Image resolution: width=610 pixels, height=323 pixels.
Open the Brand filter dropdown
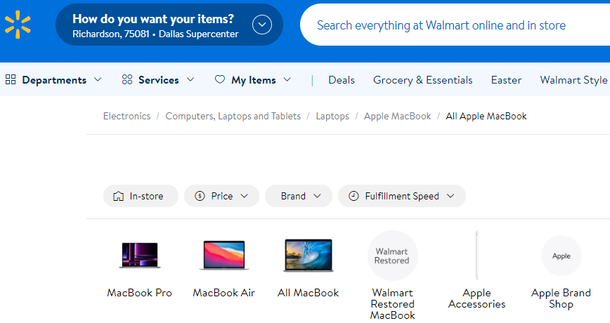[x=298, y=196]
